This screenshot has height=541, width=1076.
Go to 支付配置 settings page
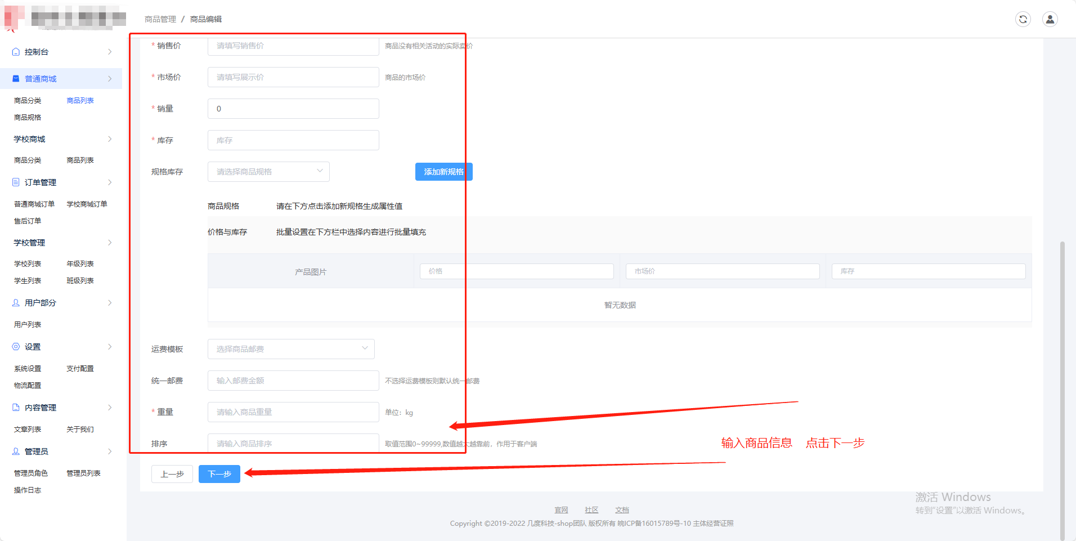(x=80, y=369)
